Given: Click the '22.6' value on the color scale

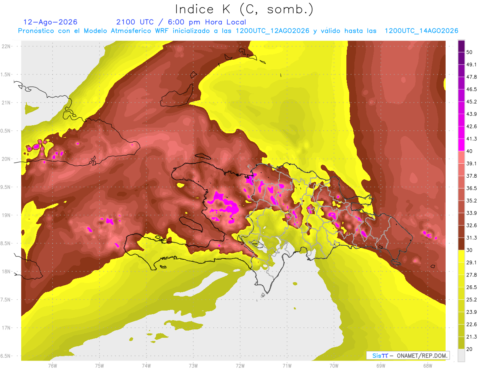Looking at the screenshot, I should tap(472, 324).
